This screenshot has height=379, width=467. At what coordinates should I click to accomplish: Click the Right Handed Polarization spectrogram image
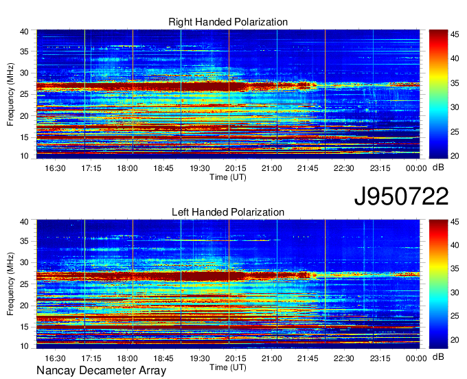point(228,94)
